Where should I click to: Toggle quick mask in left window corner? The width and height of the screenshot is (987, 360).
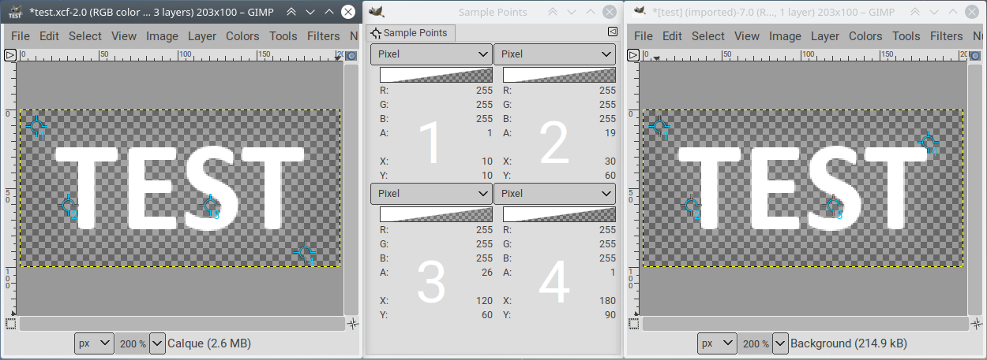click(x=10, y=324)
